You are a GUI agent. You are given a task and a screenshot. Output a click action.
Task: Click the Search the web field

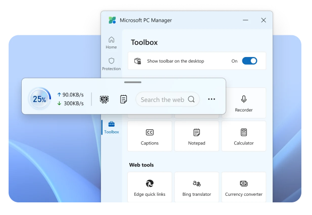168,99
